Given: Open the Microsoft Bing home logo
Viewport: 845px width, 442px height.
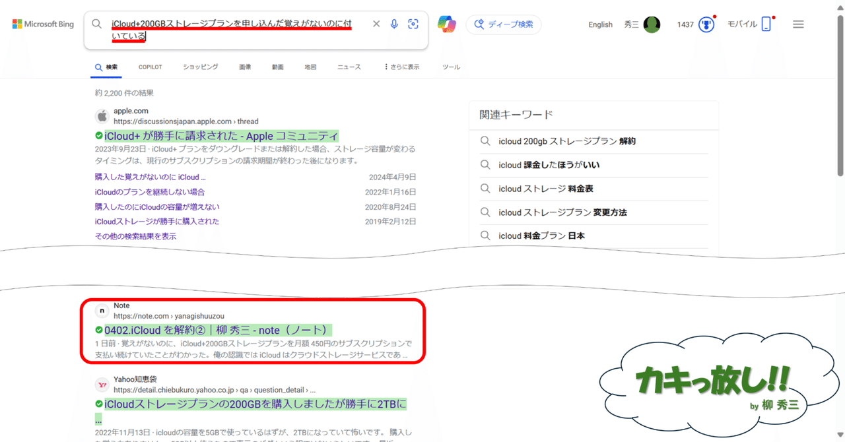Looking at the screenshot, I should click(x=43, y=24).
